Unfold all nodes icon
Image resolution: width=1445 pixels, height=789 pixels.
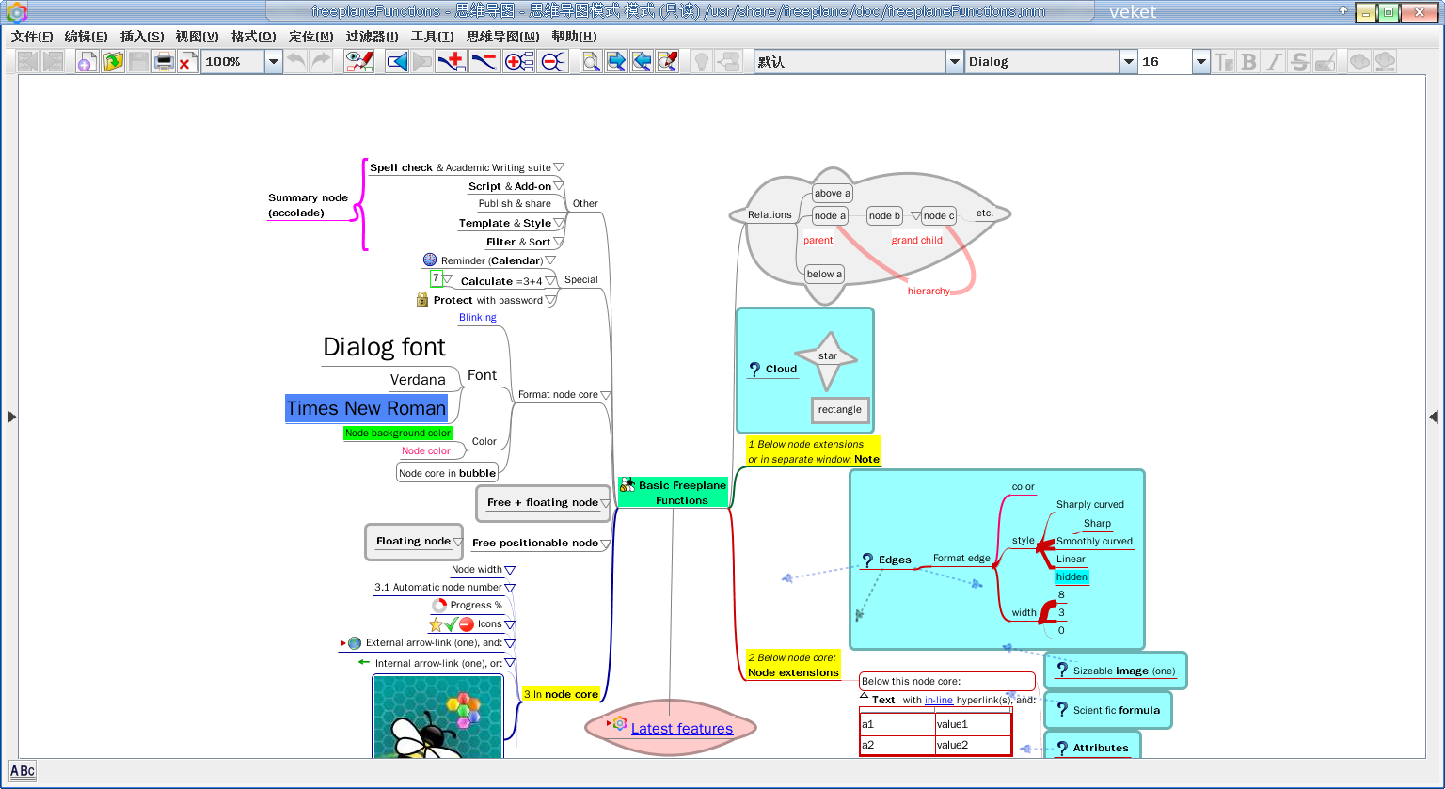coord(518,62)
